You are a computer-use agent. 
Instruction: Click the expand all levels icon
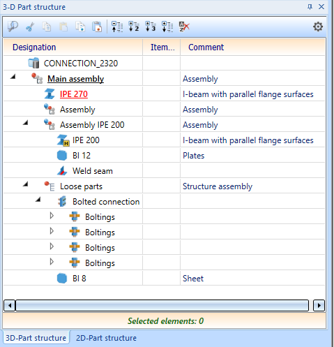pos(167,27)
